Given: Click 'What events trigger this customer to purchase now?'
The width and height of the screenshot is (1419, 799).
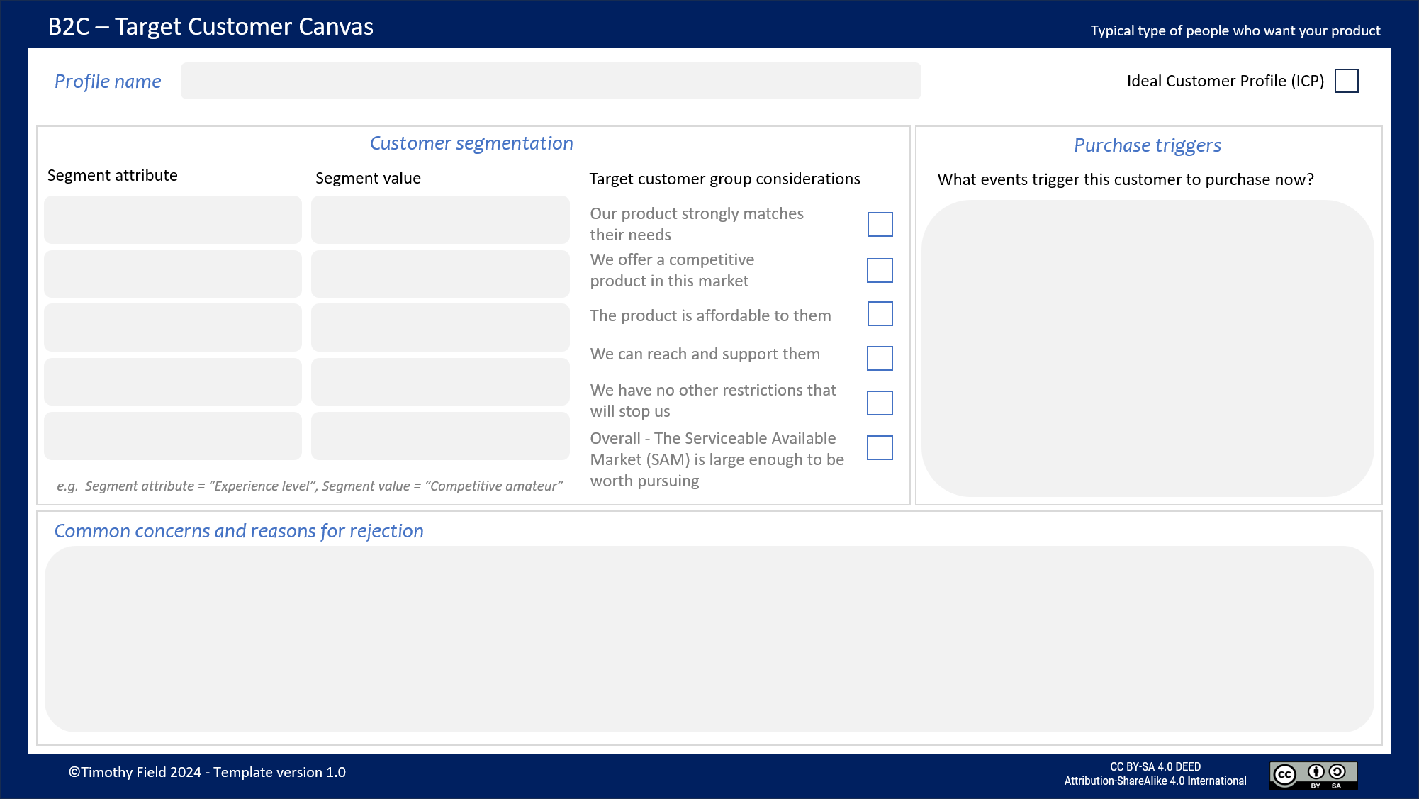Looking at the screenshot, I should click(x=1126, y=179).
